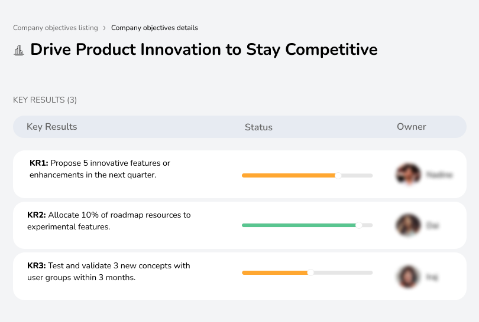Click the KEY RESULTS (3) section label
479x322 pixels.
tap(45, 100)
